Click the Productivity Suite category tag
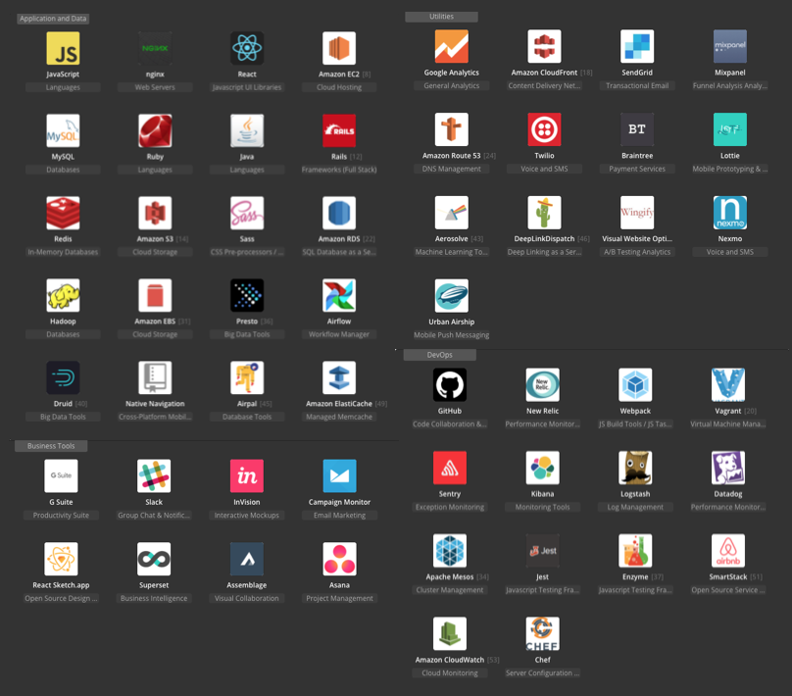The height and width of the screenshot is (696, 792). point(61,515)
